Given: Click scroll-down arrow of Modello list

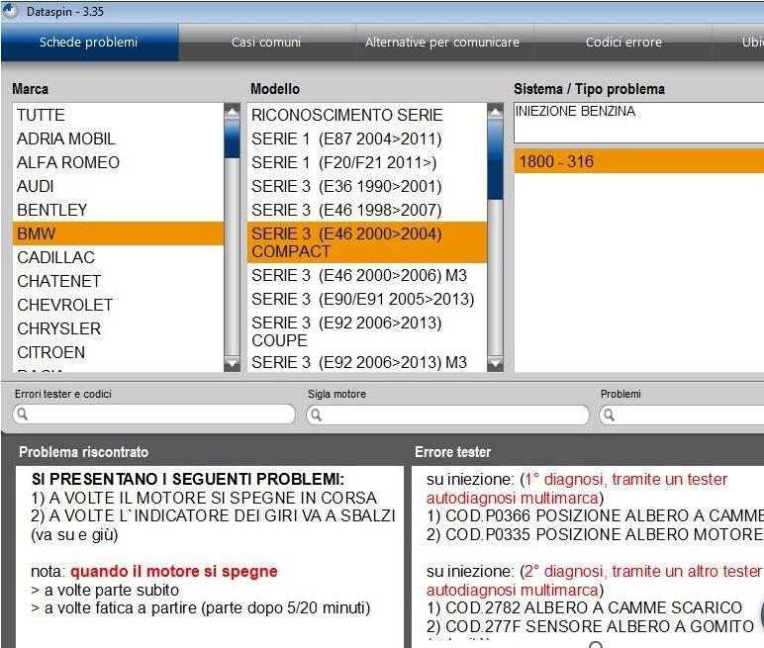Looking at the screenshot, I should (495, 363).
